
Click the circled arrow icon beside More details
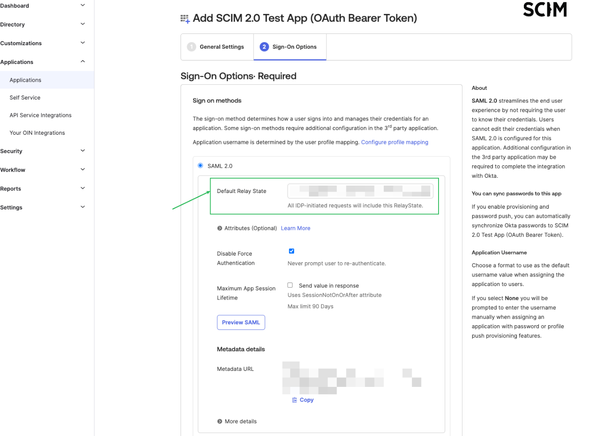coord(219,421)
